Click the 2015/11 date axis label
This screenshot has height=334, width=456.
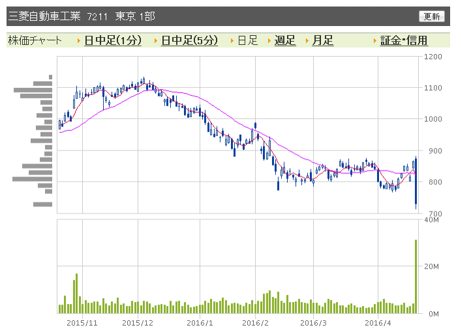pos(82,323)
